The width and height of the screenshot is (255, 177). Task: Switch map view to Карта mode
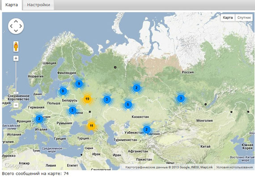228,17
